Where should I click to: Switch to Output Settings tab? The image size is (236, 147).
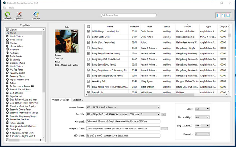(61, 99)
